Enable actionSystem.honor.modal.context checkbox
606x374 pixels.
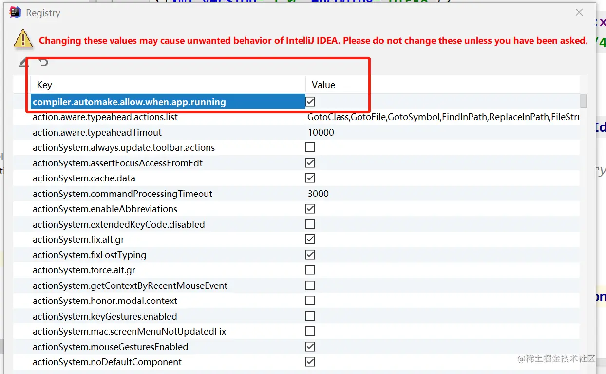click(310, 301)
